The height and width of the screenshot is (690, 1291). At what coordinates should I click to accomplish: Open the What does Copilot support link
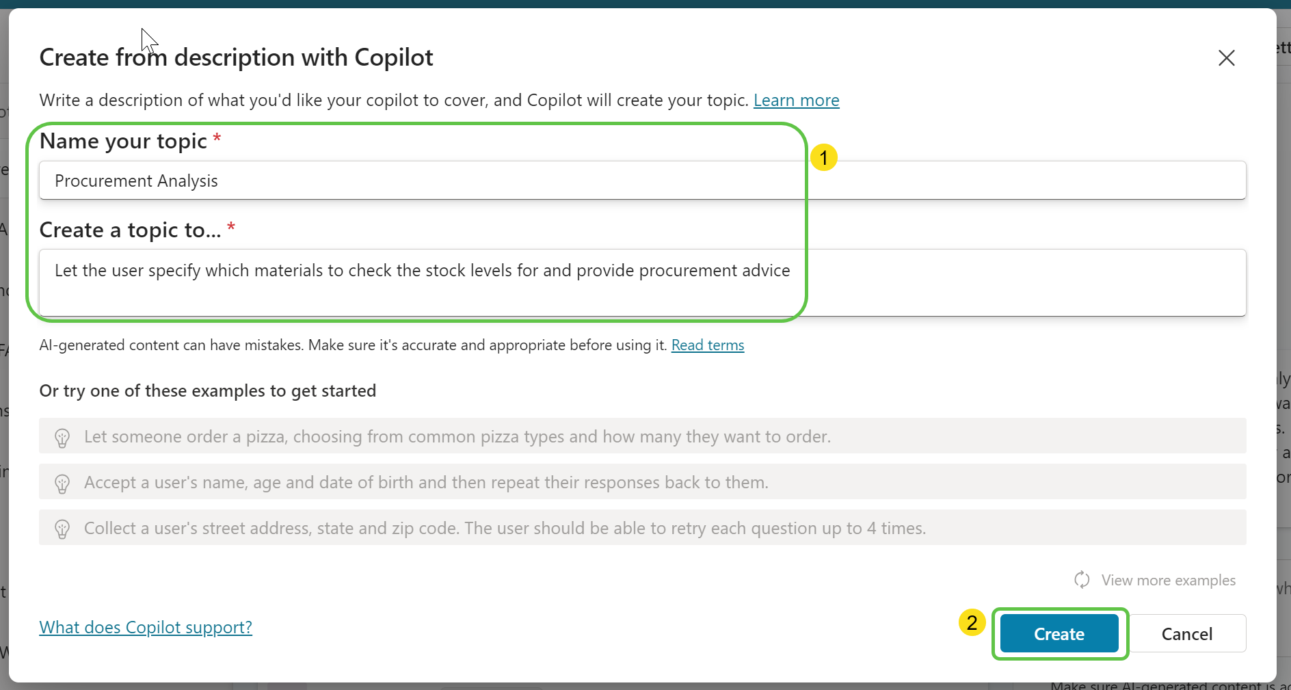pos(146,628)
